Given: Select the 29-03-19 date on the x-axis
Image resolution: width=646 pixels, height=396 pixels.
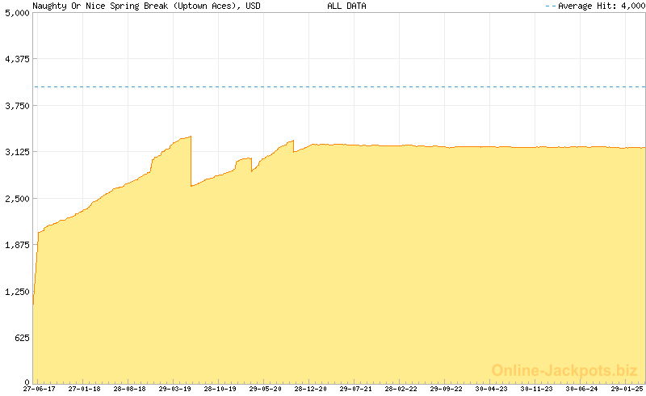Looking at the screenshot, I should coord(174,389).
